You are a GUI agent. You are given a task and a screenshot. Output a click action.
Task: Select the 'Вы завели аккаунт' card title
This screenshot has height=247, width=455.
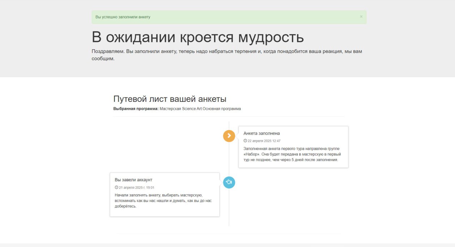[133, 180]
